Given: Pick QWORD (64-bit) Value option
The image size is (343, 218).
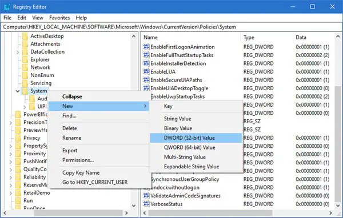Looking at the screenshot, I should (x=196, y=148).
